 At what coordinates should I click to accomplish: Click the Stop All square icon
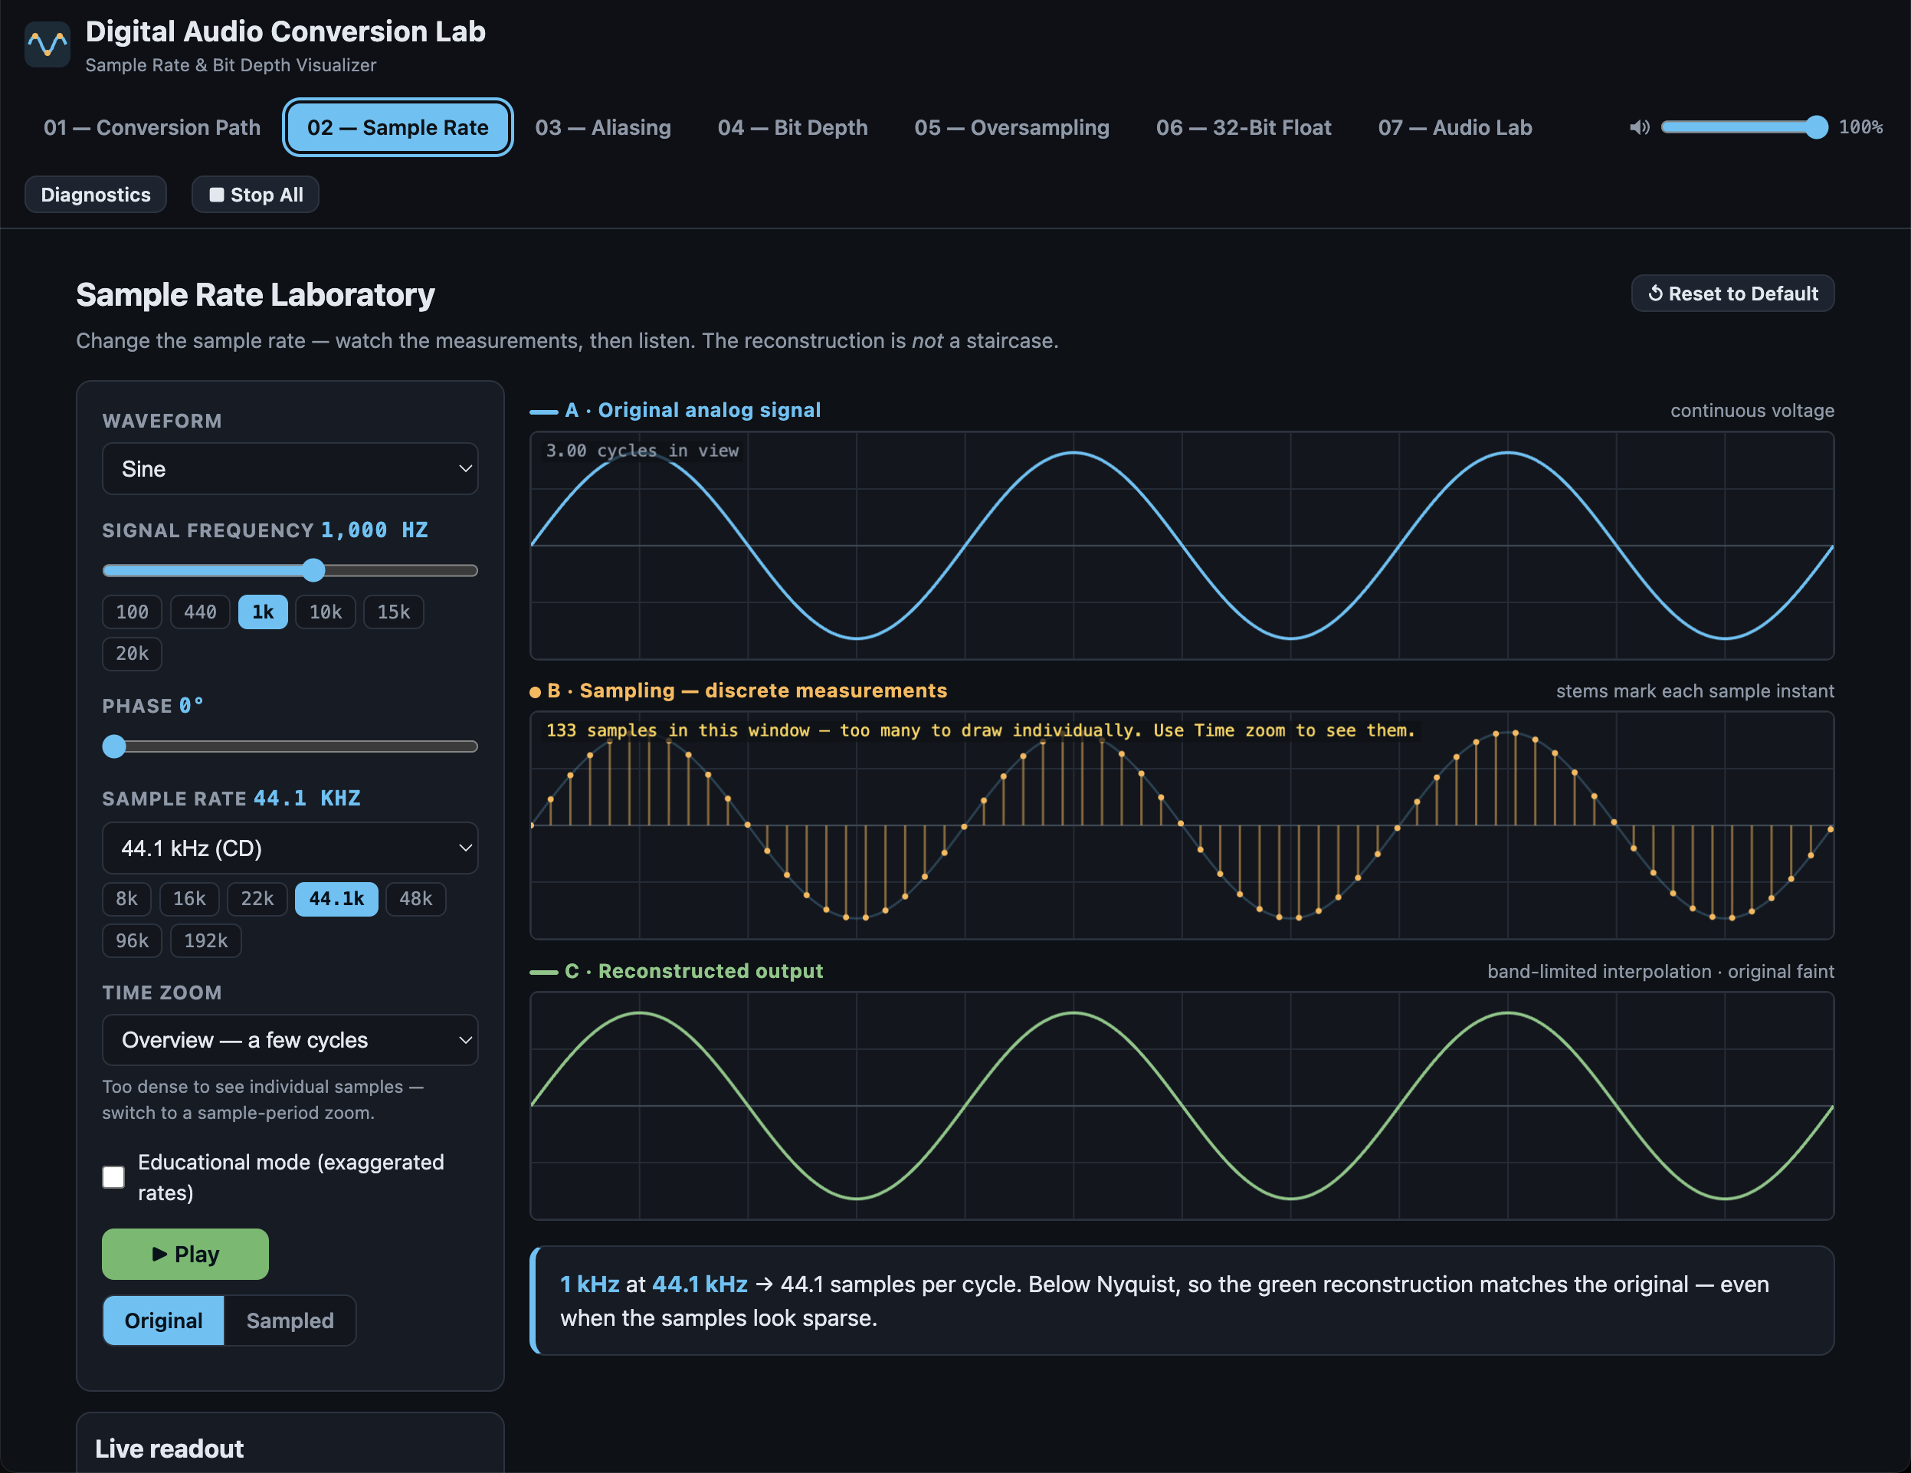[216, 195]
